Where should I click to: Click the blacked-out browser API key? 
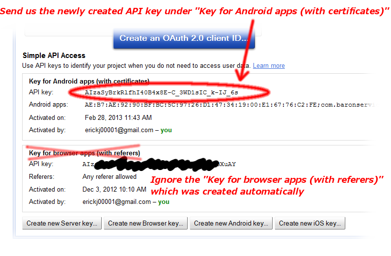pos(159,164)
